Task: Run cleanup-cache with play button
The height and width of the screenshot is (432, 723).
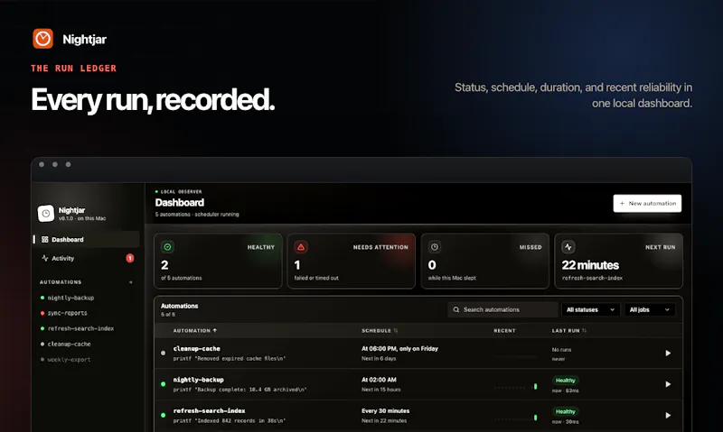Action: click(668, 354)
